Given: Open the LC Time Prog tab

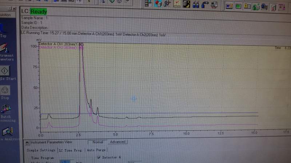Looking at the screenshot, I should [70, 150].
